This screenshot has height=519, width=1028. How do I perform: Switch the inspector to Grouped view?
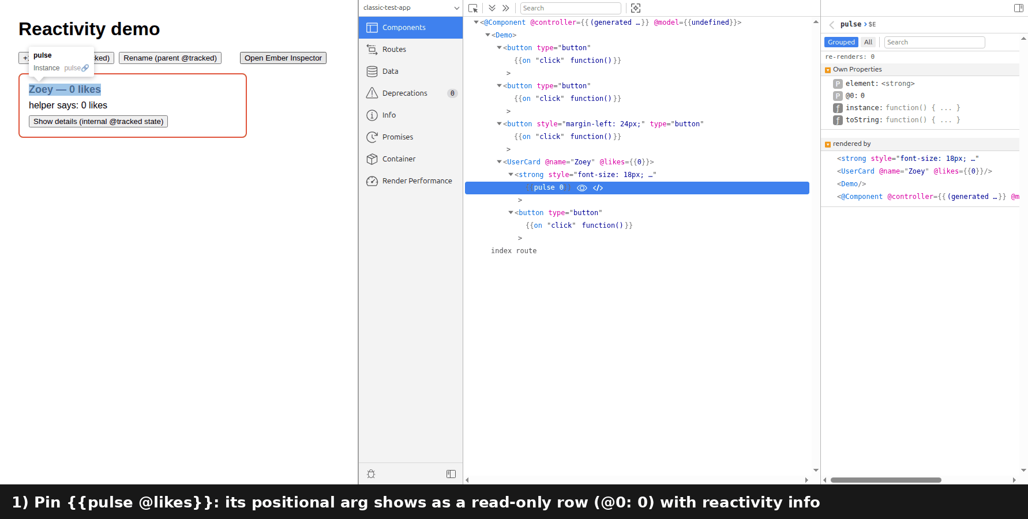pyautogui.click(x=841, y=42)
